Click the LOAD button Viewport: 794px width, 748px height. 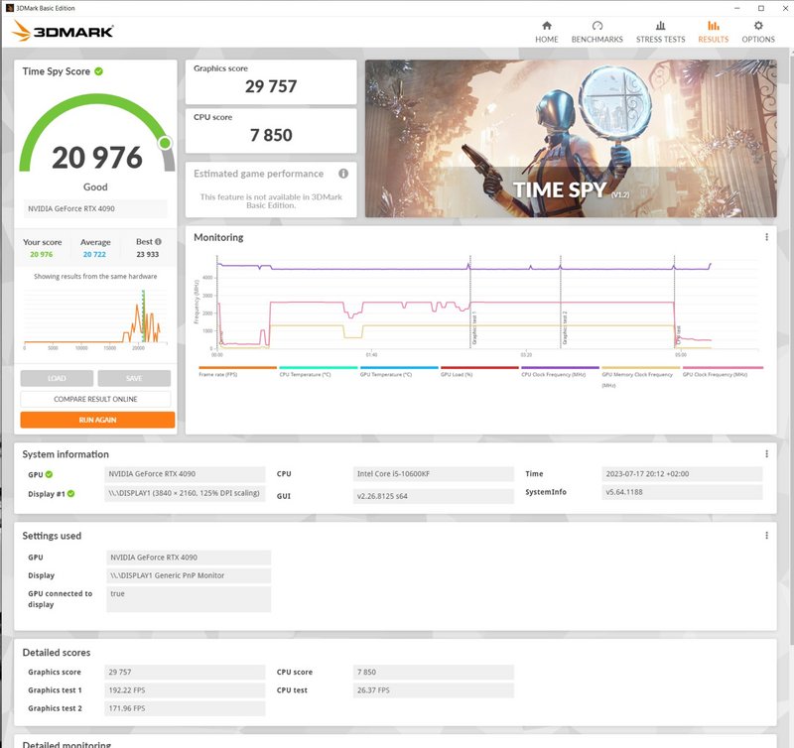[57, 378]
